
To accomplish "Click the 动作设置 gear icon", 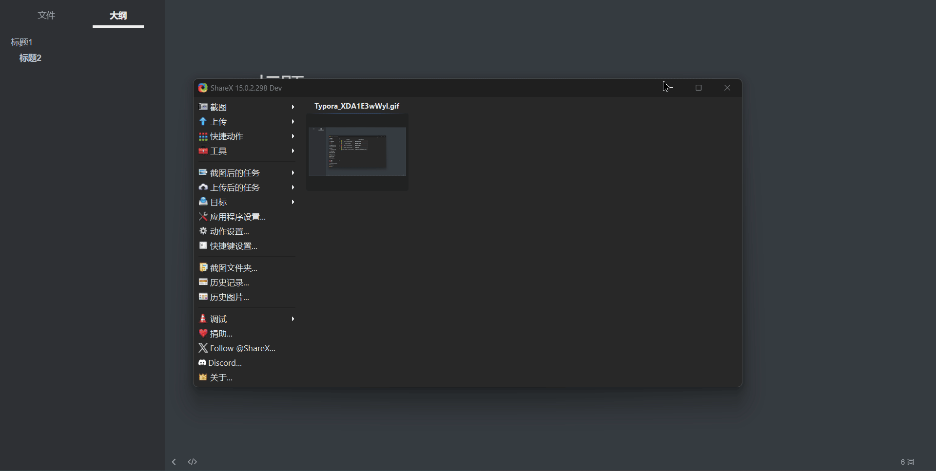I will [203, 231].
